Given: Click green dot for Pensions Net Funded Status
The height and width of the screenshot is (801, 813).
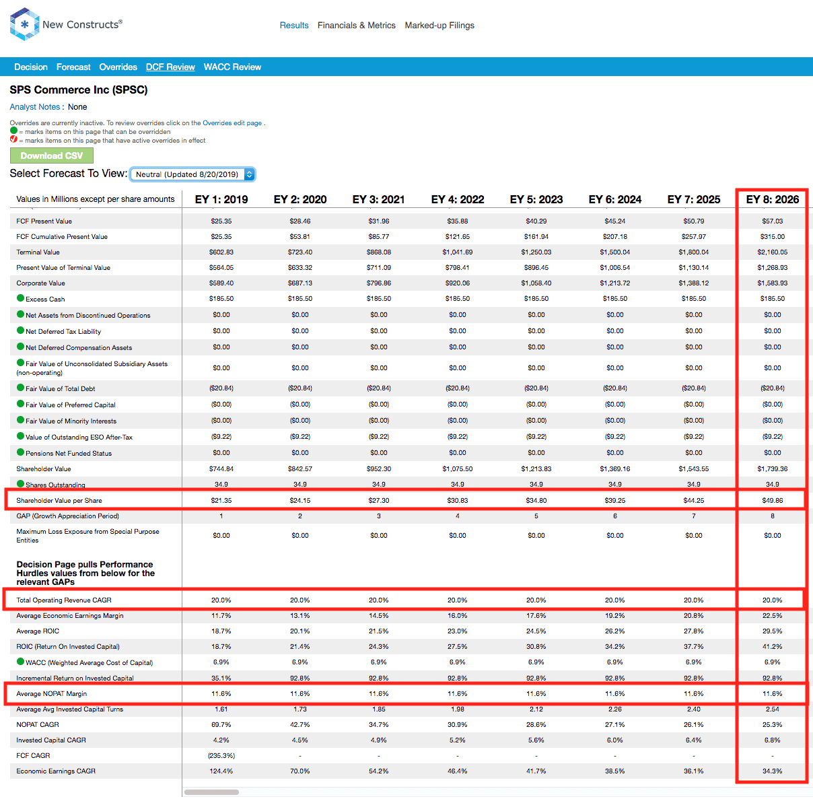Looking at the screenshot, I should click(20, 452).
